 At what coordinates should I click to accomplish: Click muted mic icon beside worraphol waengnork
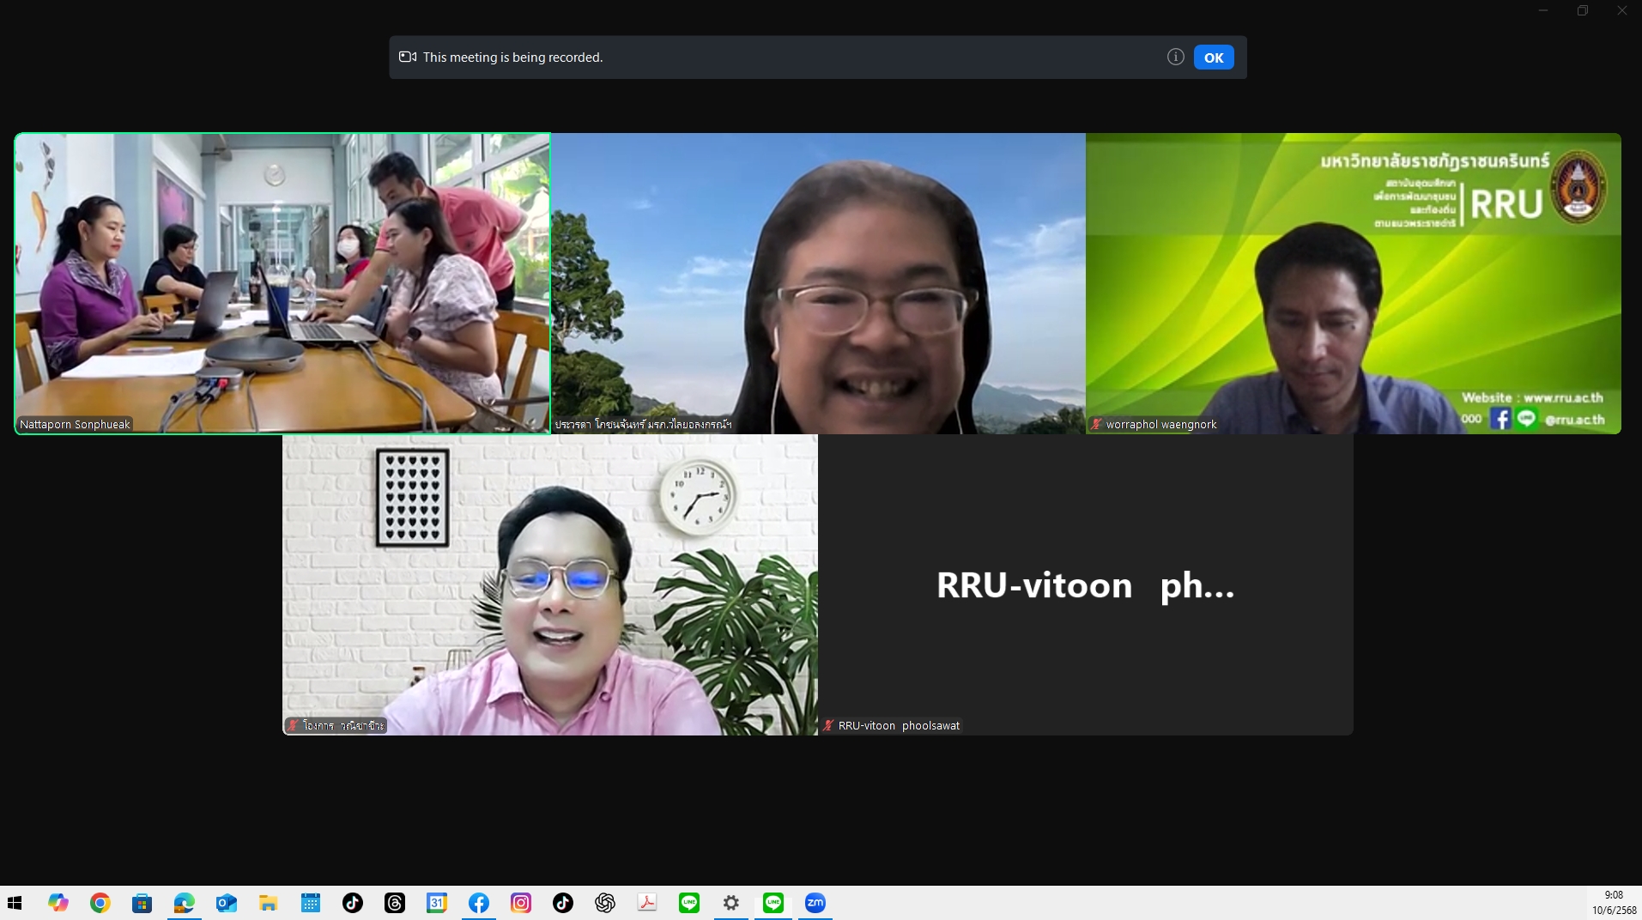(x=1096, y=424)
